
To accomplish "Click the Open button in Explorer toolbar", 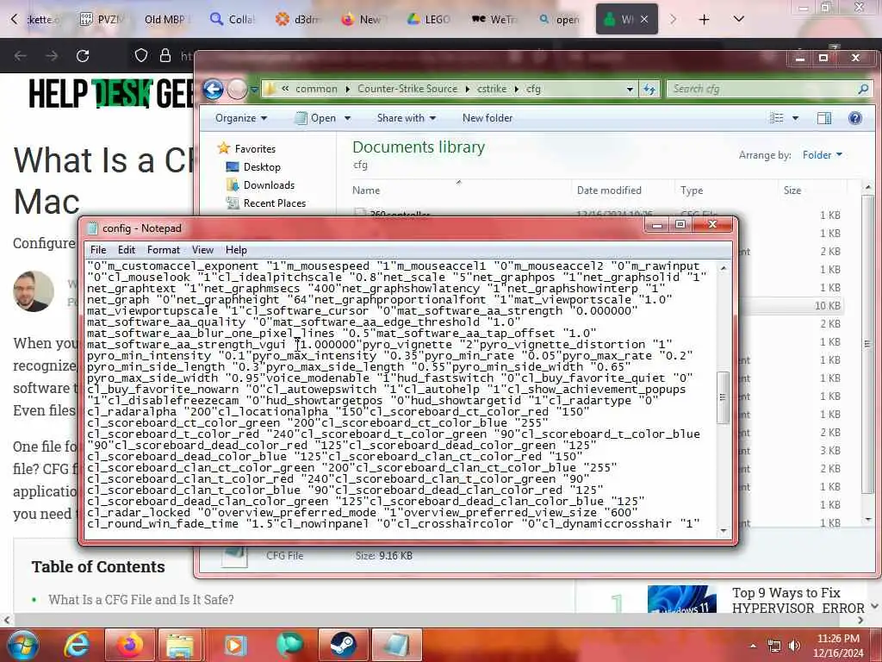I will coord(316,118).
